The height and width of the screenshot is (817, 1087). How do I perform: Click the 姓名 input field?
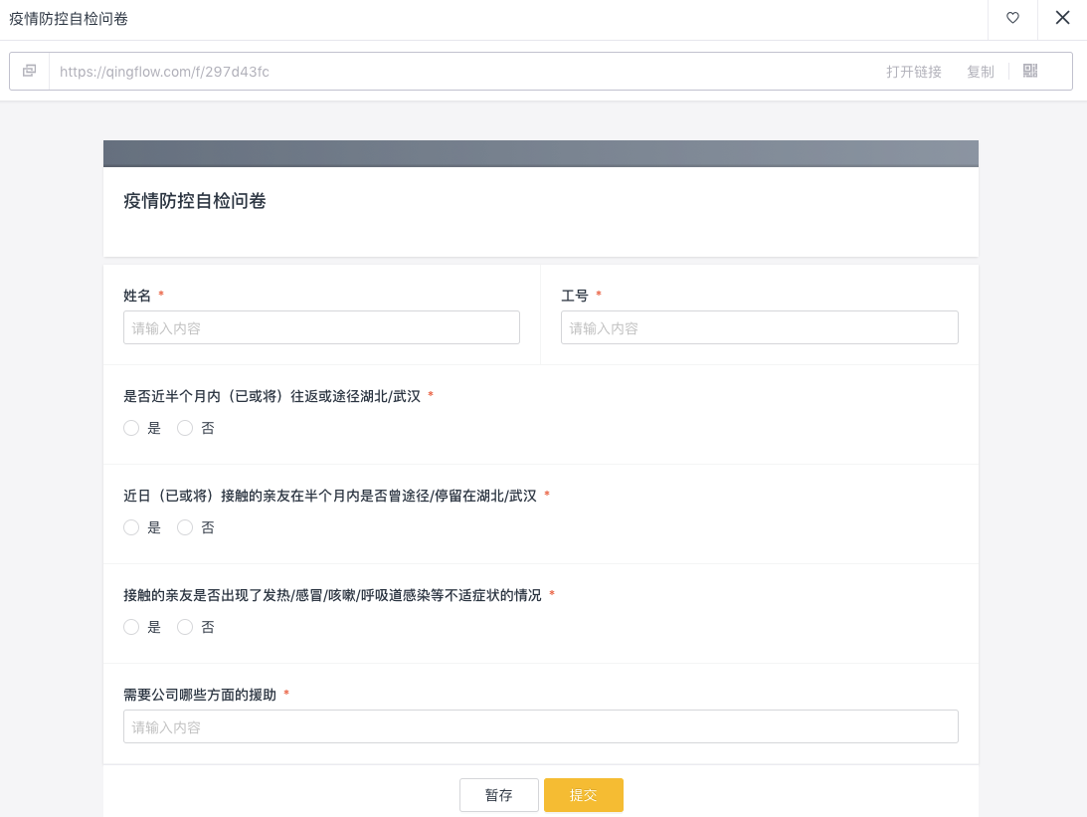point(321,327)
